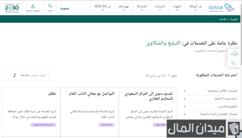Click the GOV.SA logo
Image resolution: width=242 pixels, height=138 pixels.
221,8
